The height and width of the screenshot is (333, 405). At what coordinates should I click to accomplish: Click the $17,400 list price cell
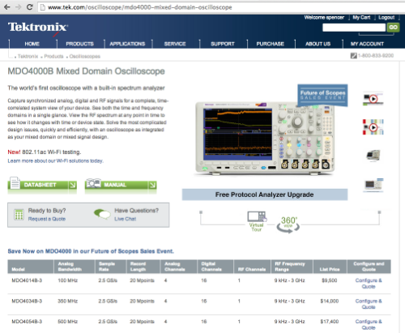[329, 322]
